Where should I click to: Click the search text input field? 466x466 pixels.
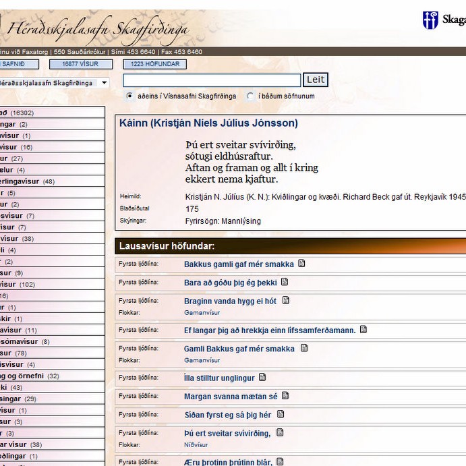point(212,80)
